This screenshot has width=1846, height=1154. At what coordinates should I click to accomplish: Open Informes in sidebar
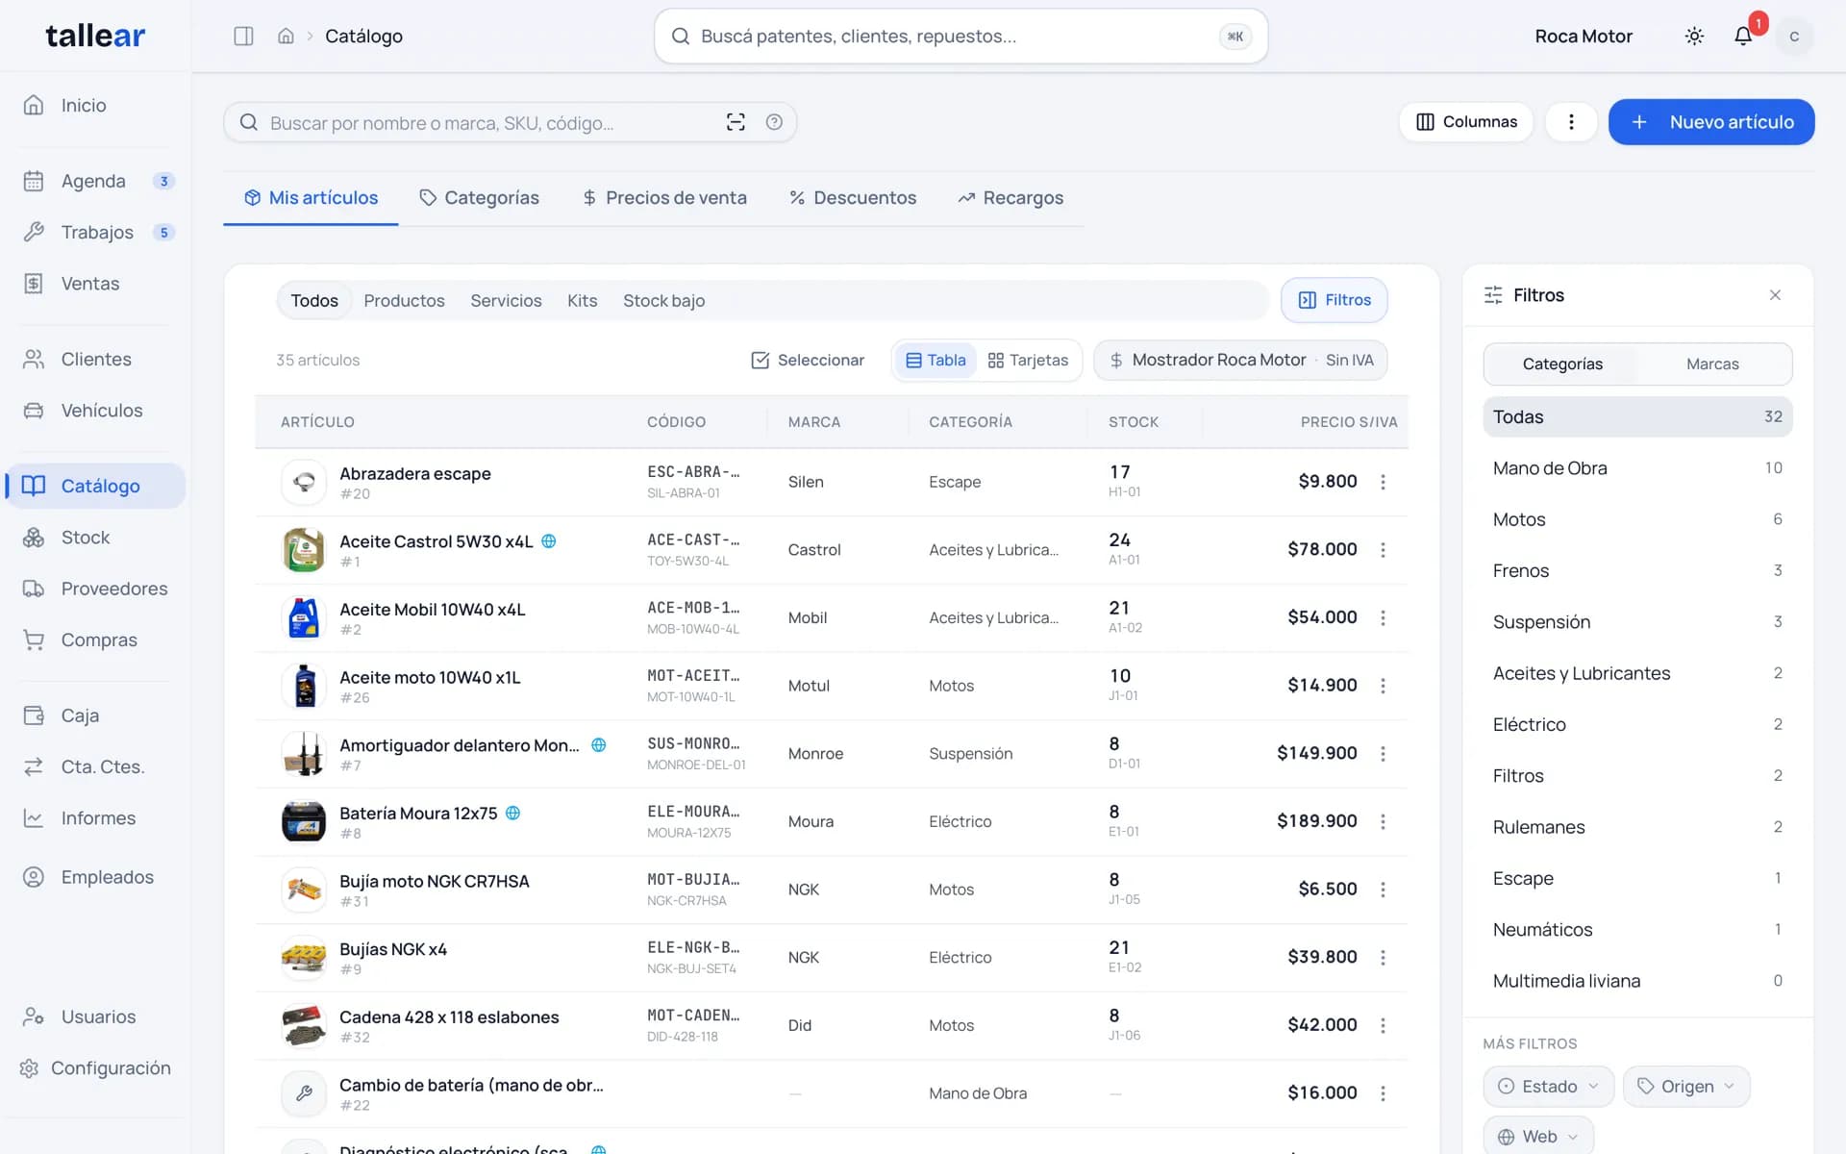click(x=95, y=818)
